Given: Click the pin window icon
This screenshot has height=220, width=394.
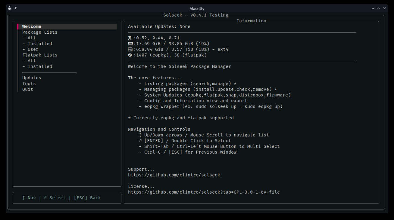Looking at the screenshot, I should pyautogui.click(x=15, y=8).
